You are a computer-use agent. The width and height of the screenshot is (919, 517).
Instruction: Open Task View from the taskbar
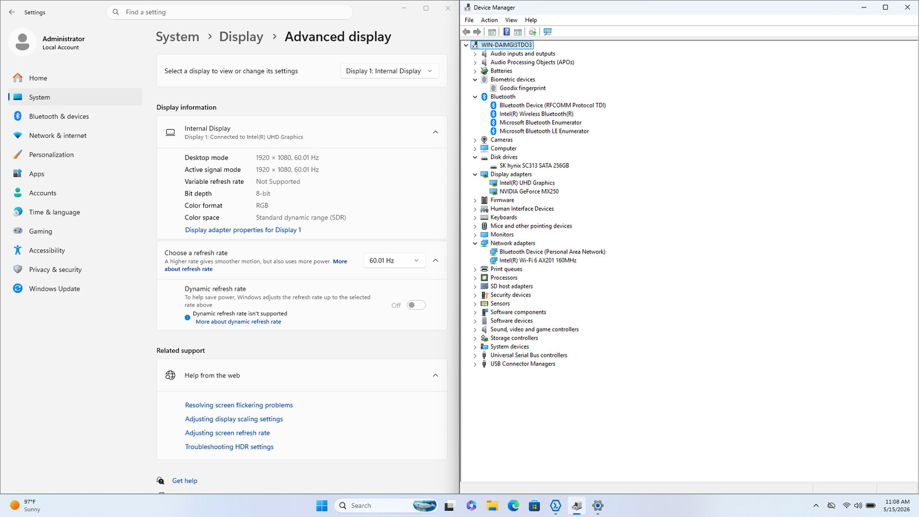pyautogui.click(x=450, y=506)
